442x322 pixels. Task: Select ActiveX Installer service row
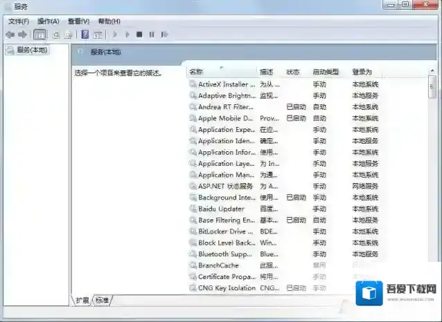click(284, 84)
